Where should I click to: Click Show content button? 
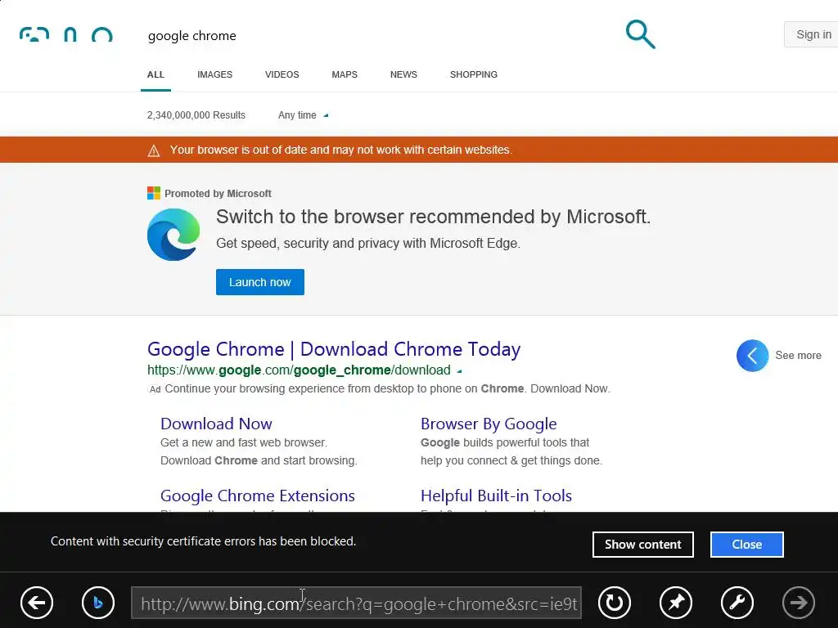[643, 544]
